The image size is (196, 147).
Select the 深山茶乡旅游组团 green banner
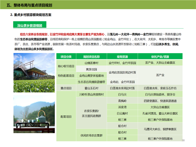34,25
